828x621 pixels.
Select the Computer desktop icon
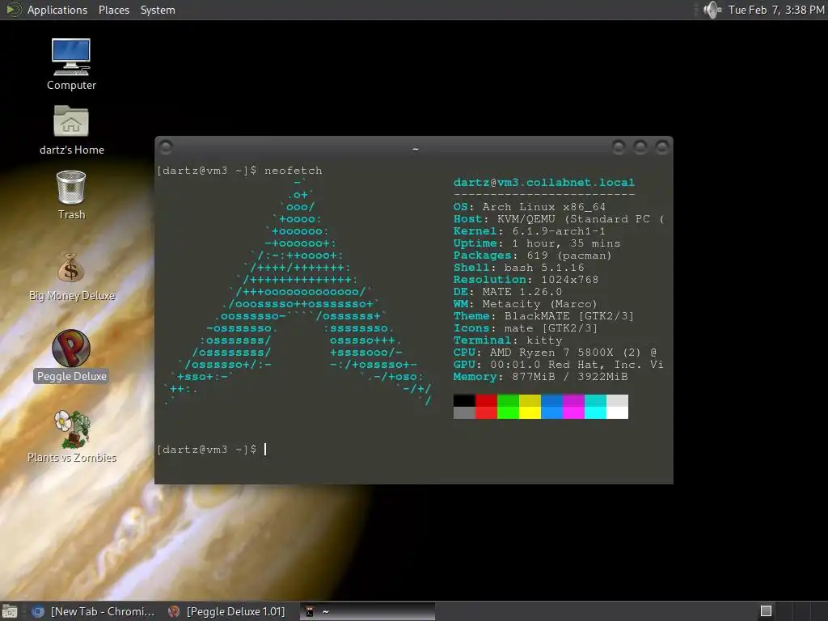[x=71, y=65]
